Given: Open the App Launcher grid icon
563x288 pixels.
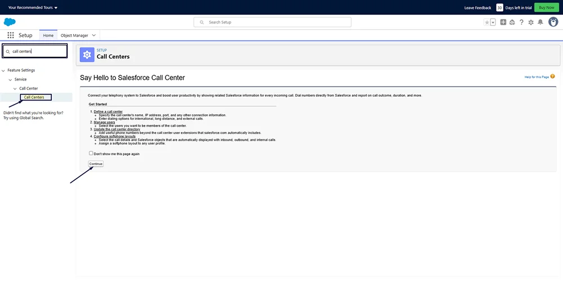Looking at the screenshot, I should (11, 35).
